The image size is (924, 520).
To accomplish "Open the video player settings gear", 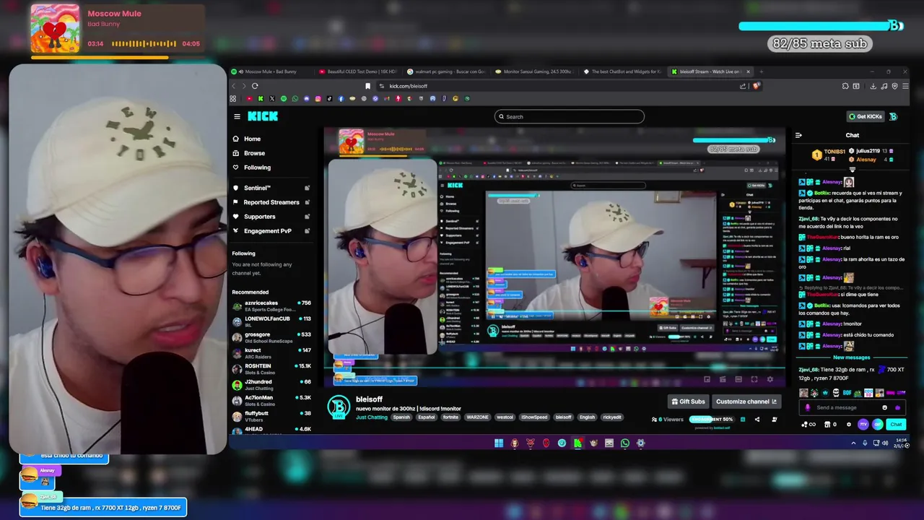I will 770,379.
